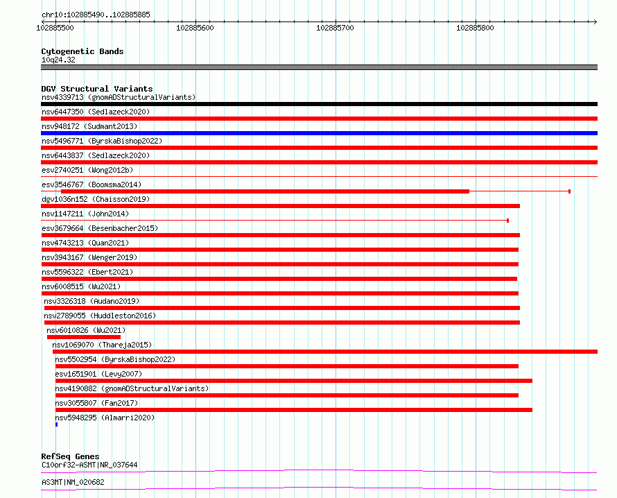Screen dimensions: 617x498
Task: Select the red dgv1036n152 Chaisson2019 bar
Action: coord(281,206)
